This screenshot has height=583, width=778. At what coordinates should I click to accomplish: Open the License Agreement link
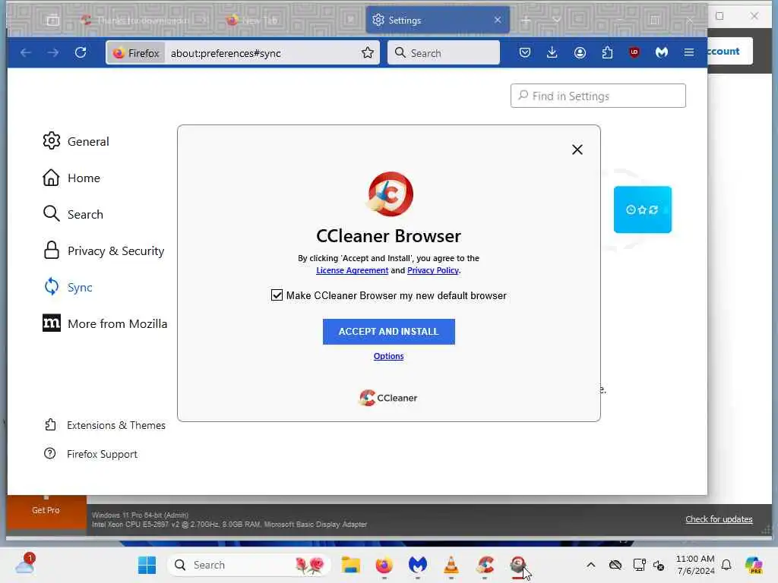point(353,270)
